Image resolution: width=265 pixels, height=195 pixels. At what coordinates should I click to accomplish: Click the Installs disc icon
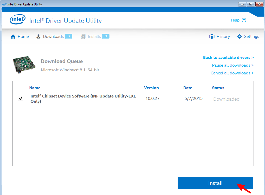[83, 36]
